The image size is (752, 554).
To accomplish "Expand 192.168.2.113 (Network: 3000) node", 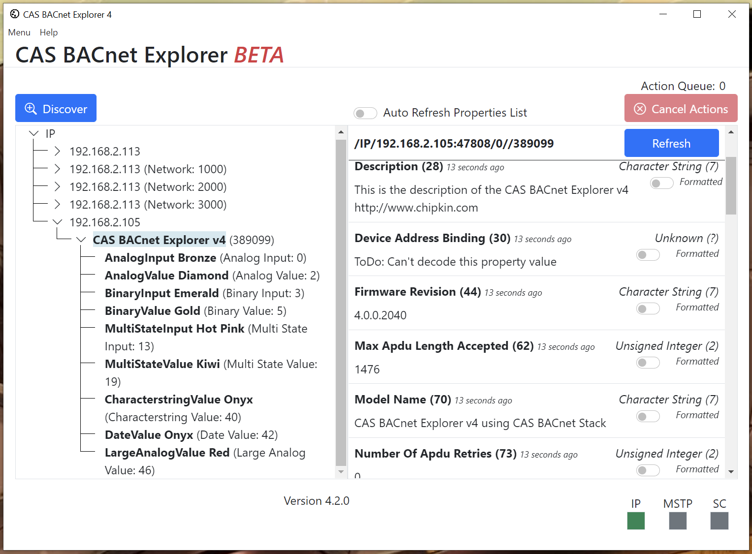I will click(x=57, y=204).
